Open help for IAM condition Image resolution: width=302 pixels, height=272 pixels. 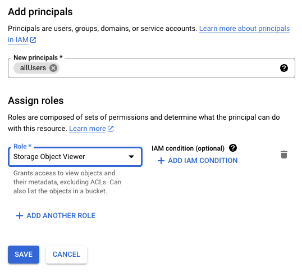coord(233,148)
